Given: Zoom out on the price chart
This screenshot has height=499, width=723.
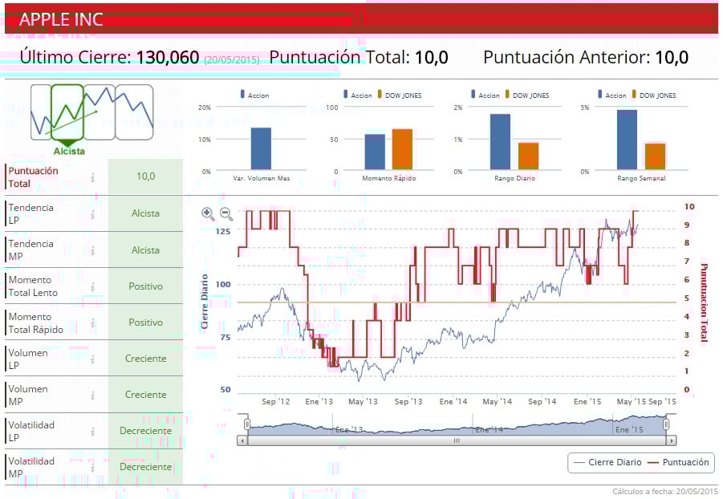Looking at the screenshot, I should (x=226, y=213).
